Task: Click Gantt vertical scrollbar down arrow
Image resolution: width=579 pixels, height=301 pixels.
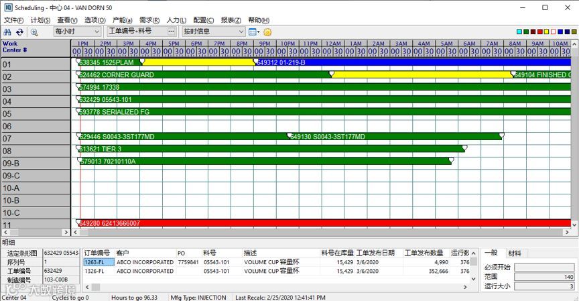Action: click(x=574, y=225)
